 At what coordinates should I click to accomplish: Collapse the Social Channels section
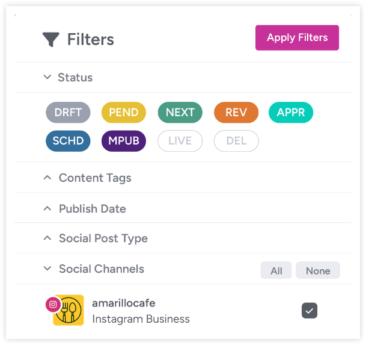(47, 269)
